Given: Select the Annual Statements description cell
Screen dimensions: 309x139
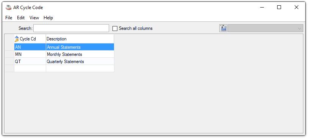Looking at the screenshot, I should coord(80,47).
